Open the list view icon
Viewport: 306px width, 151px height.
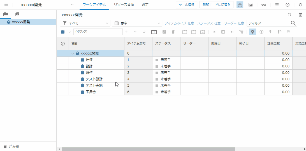(x=277, y=5)
